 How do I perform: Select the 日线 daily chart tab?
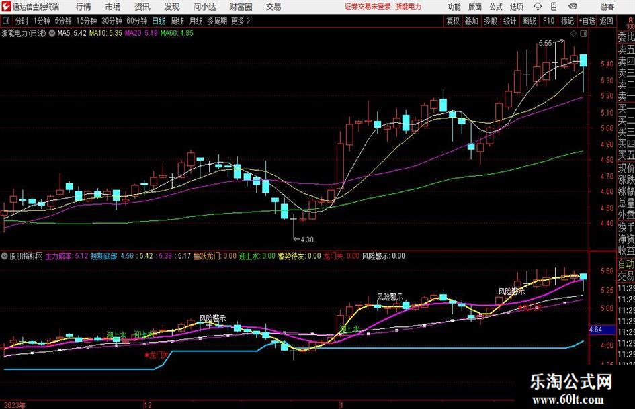(x=159, y=21)
